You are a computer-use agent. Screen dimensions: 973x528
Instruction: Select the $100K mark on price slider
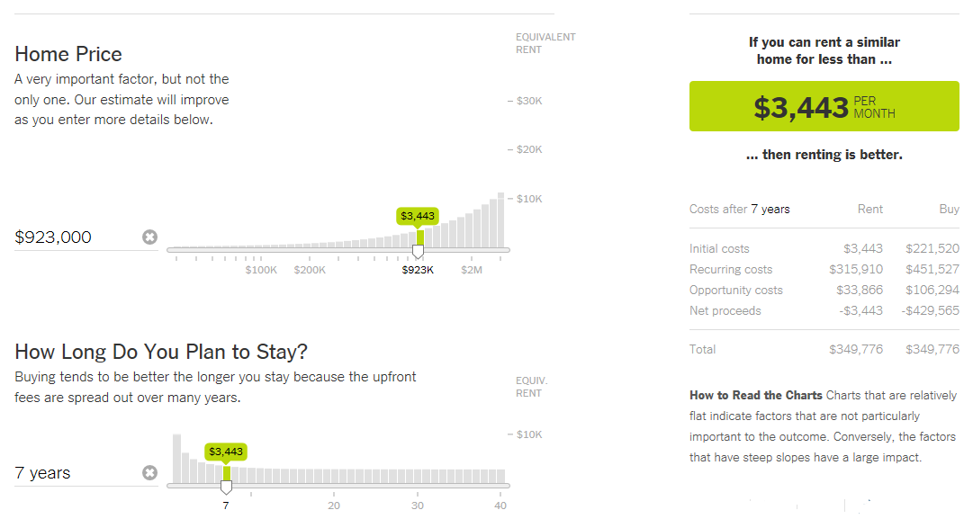coord(261,270)
